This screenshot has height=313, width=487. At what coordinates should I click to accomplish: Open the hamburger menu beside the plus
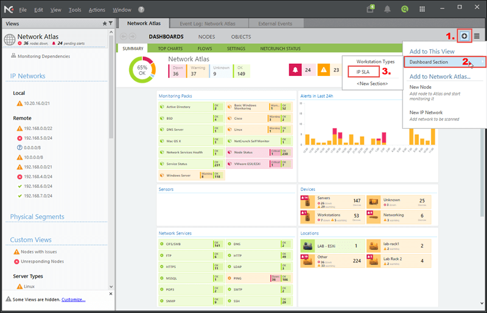point(477,36)
